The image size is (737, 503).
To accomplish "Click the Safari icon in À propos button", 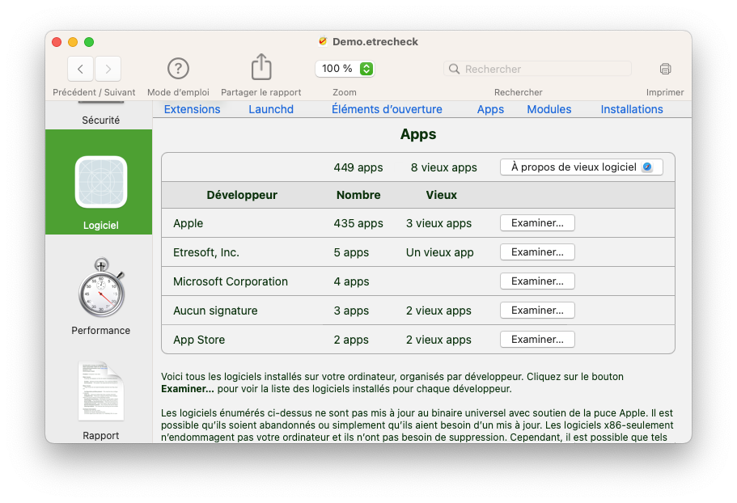I will 647,167.
